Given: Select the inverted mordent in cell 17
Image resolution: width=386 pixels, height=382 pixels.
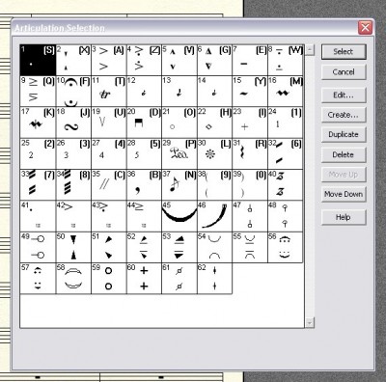Looking at the screenshot, I should point(38,123).
